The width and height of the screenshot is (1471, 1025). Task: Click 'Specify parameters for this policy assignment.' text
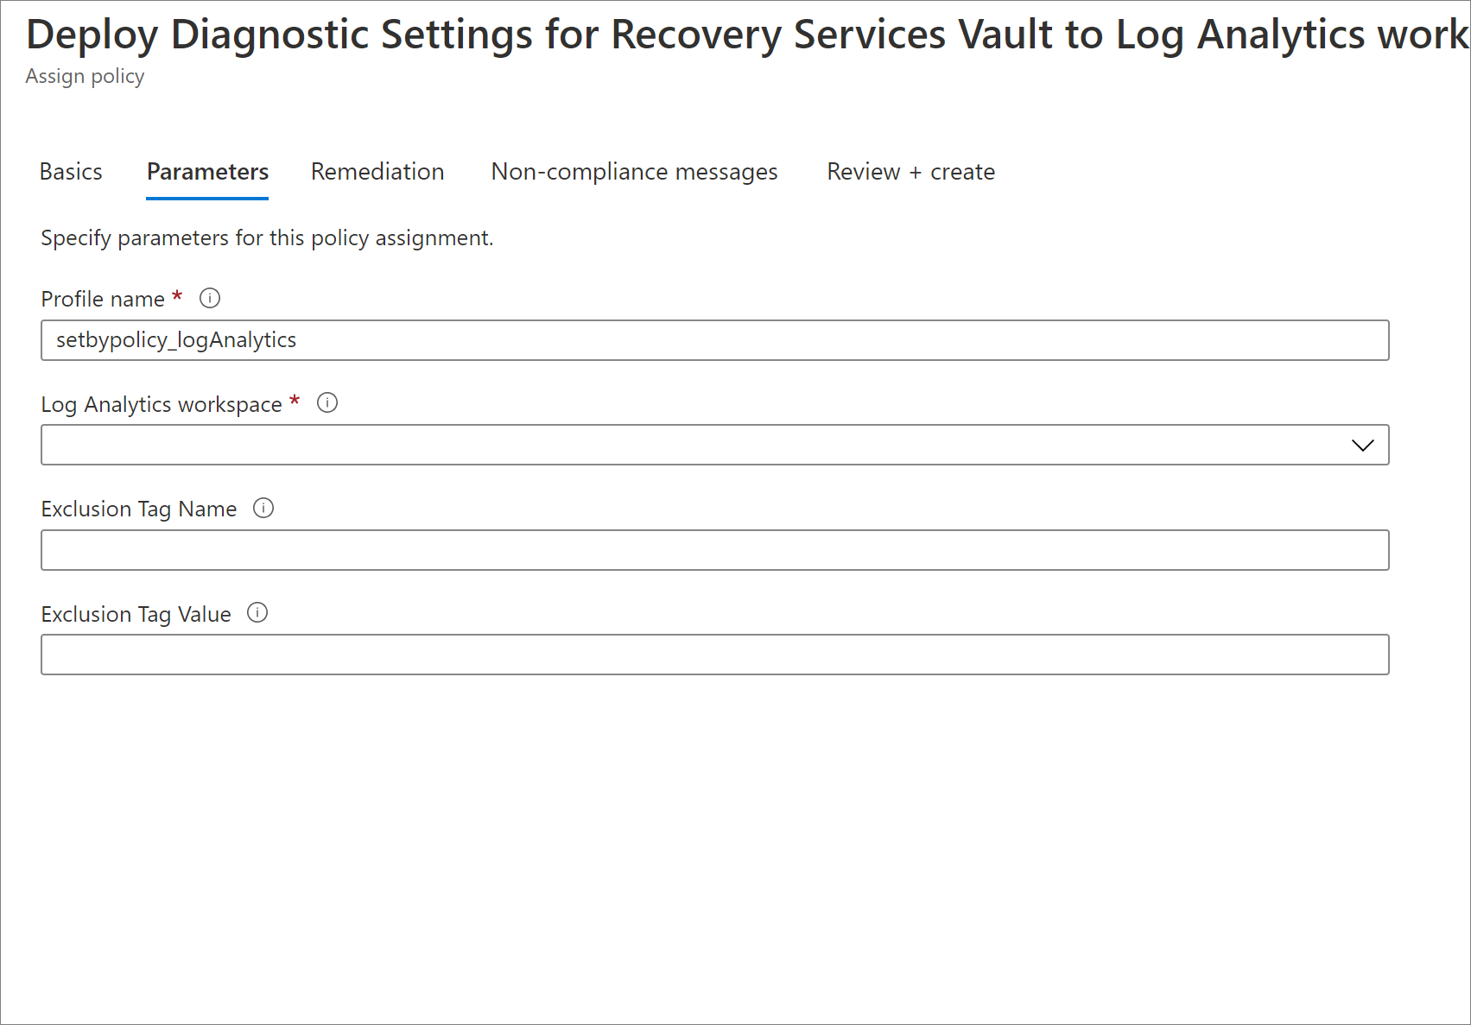click(x=267, y=238)
